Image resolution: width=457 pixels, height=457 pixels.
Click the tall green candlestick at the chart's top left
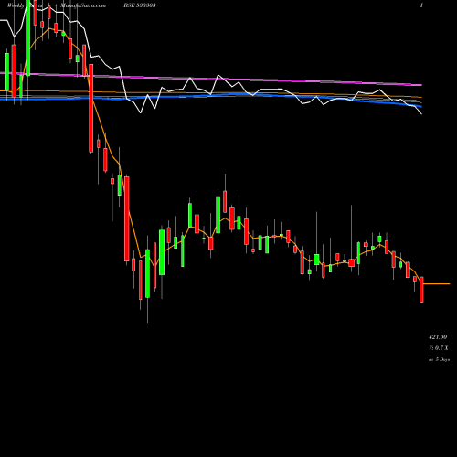click(x=28, y=37)
